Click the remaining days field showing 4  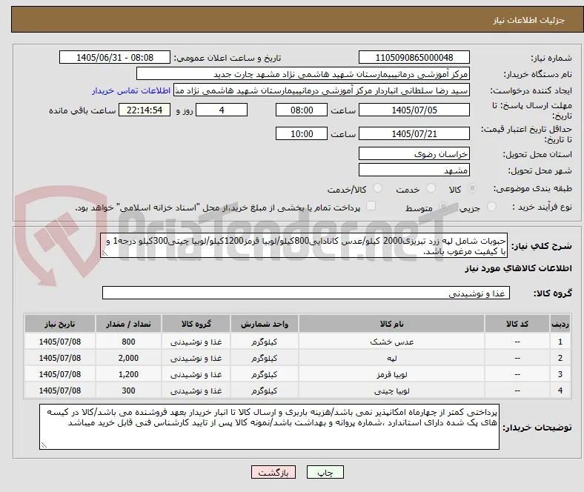(222, 110)
